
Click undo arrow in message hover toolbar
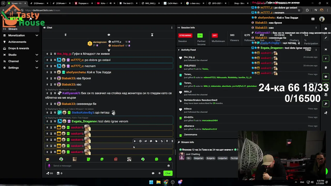coord(162,141)
